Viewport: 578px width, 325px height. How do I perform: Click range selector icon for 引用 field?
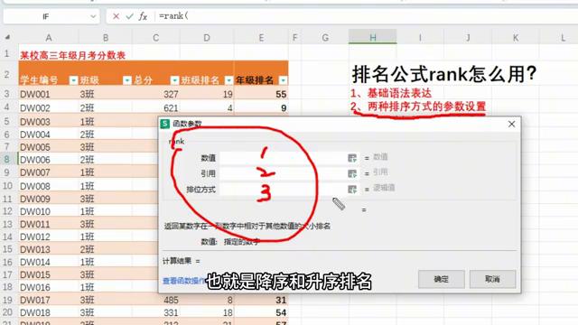click(x=352, y=173)
